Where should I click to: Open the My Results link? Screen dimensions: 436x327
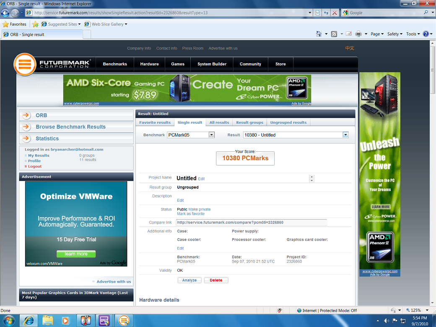39,156
